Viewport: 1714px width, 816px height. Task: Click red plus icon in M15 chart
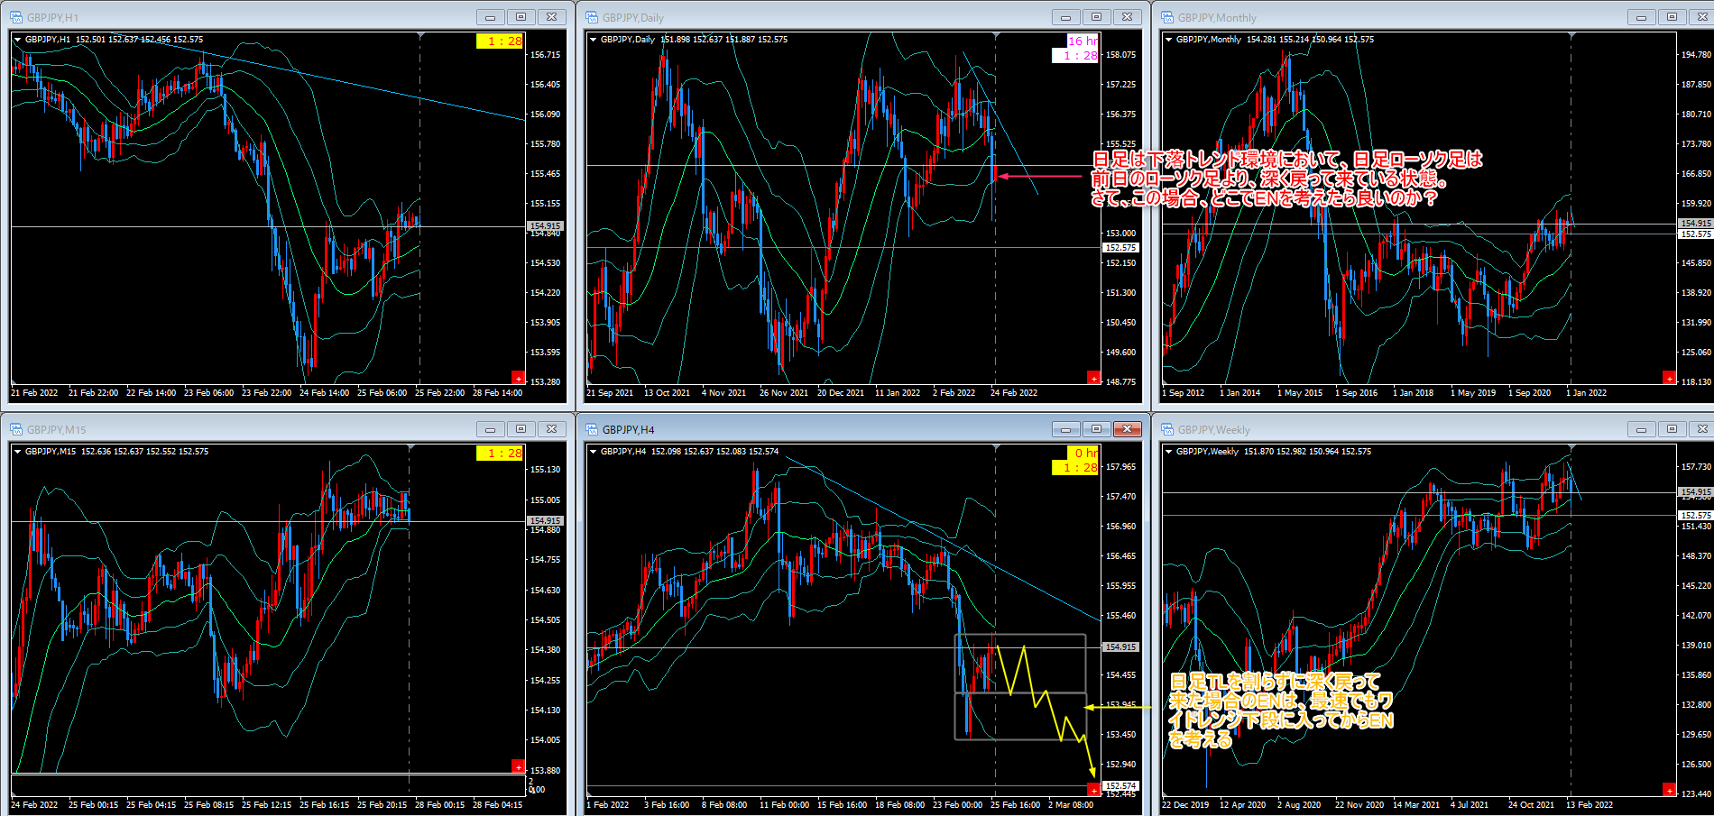(518, 766)
